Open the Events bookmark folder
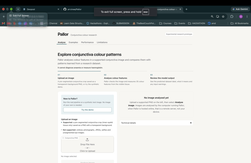The width and height of the screenshot is (251, 163). click(180, 23)
